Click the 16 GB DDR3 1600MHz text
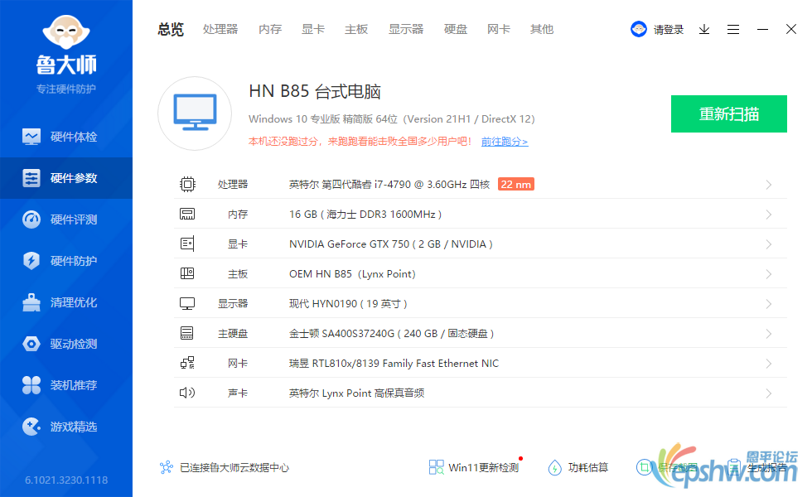812x497 pixels. 365,215
